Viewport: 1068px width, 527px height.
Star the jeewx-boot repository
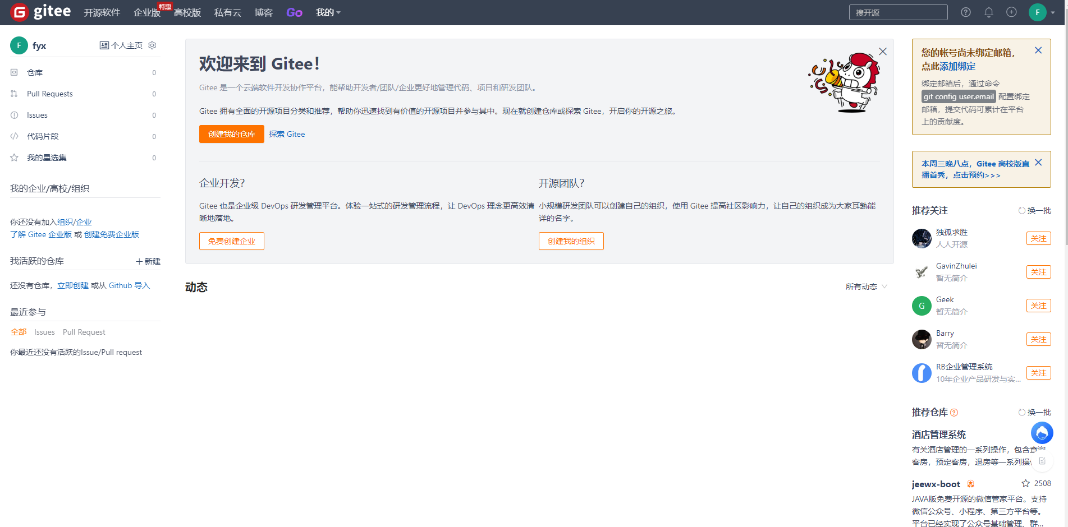[1025, 483]
